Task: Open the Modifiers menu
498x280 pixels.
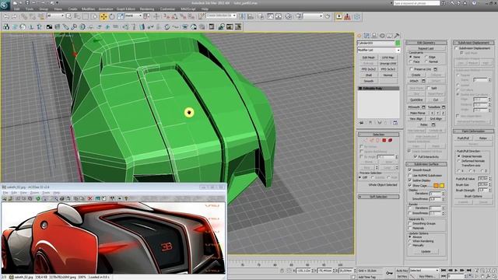Action: 88,9
